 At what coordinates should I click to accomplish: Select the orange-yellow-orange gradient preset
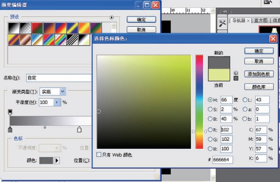(84, 28)
